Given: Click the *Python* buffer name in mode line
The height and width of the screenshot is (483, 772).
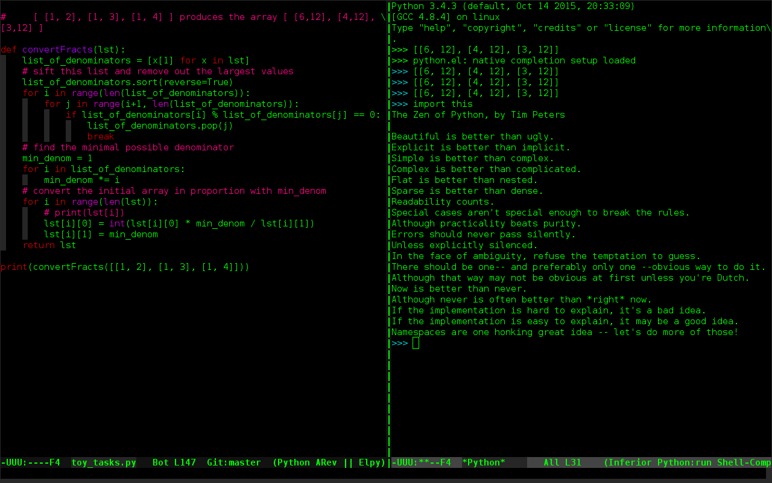Looking at the screenshot, I should point(484,462).
